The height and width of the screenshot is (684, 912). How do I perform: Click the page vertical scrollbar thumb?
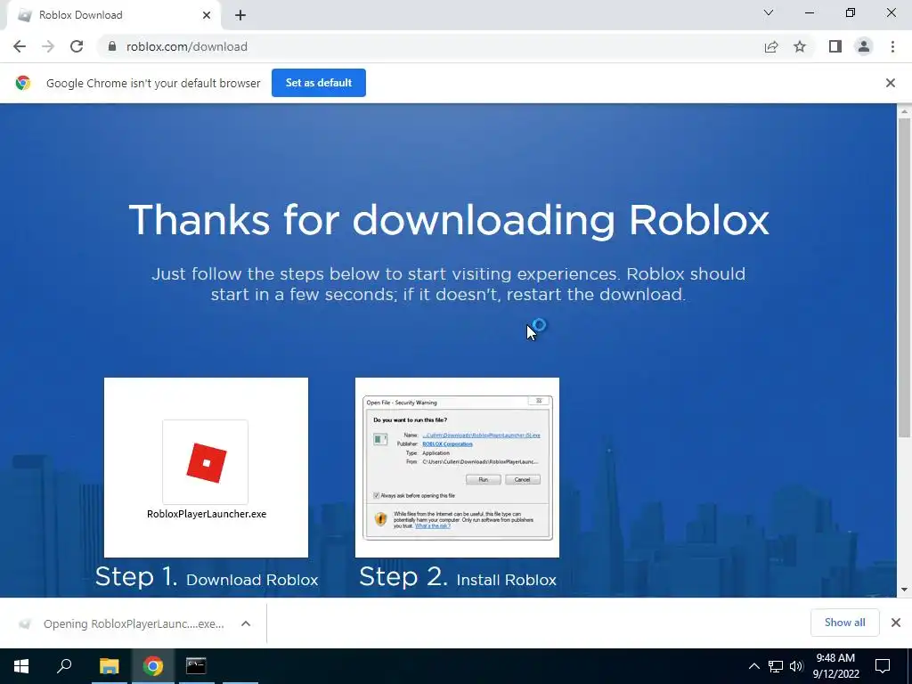(904, 278)
